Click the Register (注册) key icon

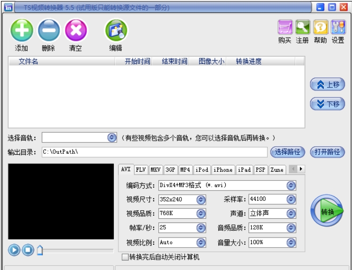coord(303,27)
